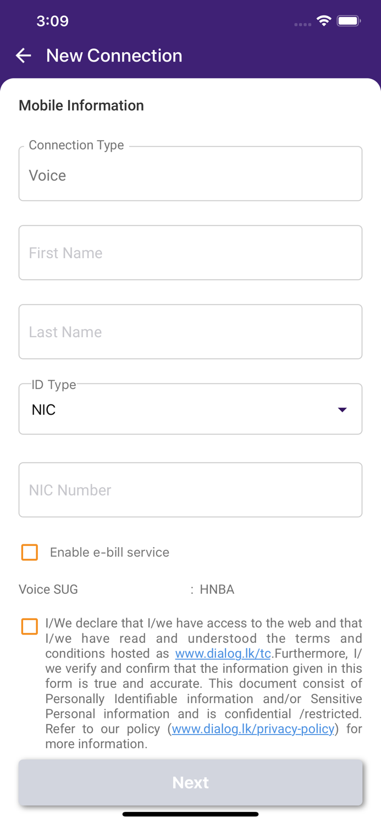Image resolution: width=381 pixels, height=824 pixels.
Task: Focus the First Name input field
Action: (x=190, y=253)
